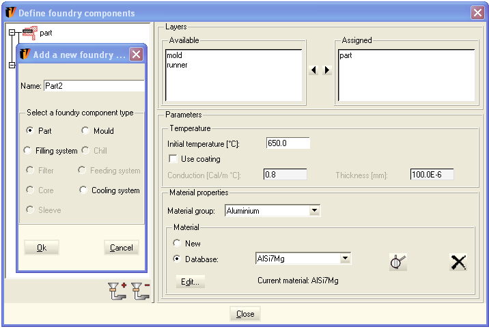Viewport: 489px width, 329px height.
Task: Click the add foundry component icon
Action: point(117,291)
